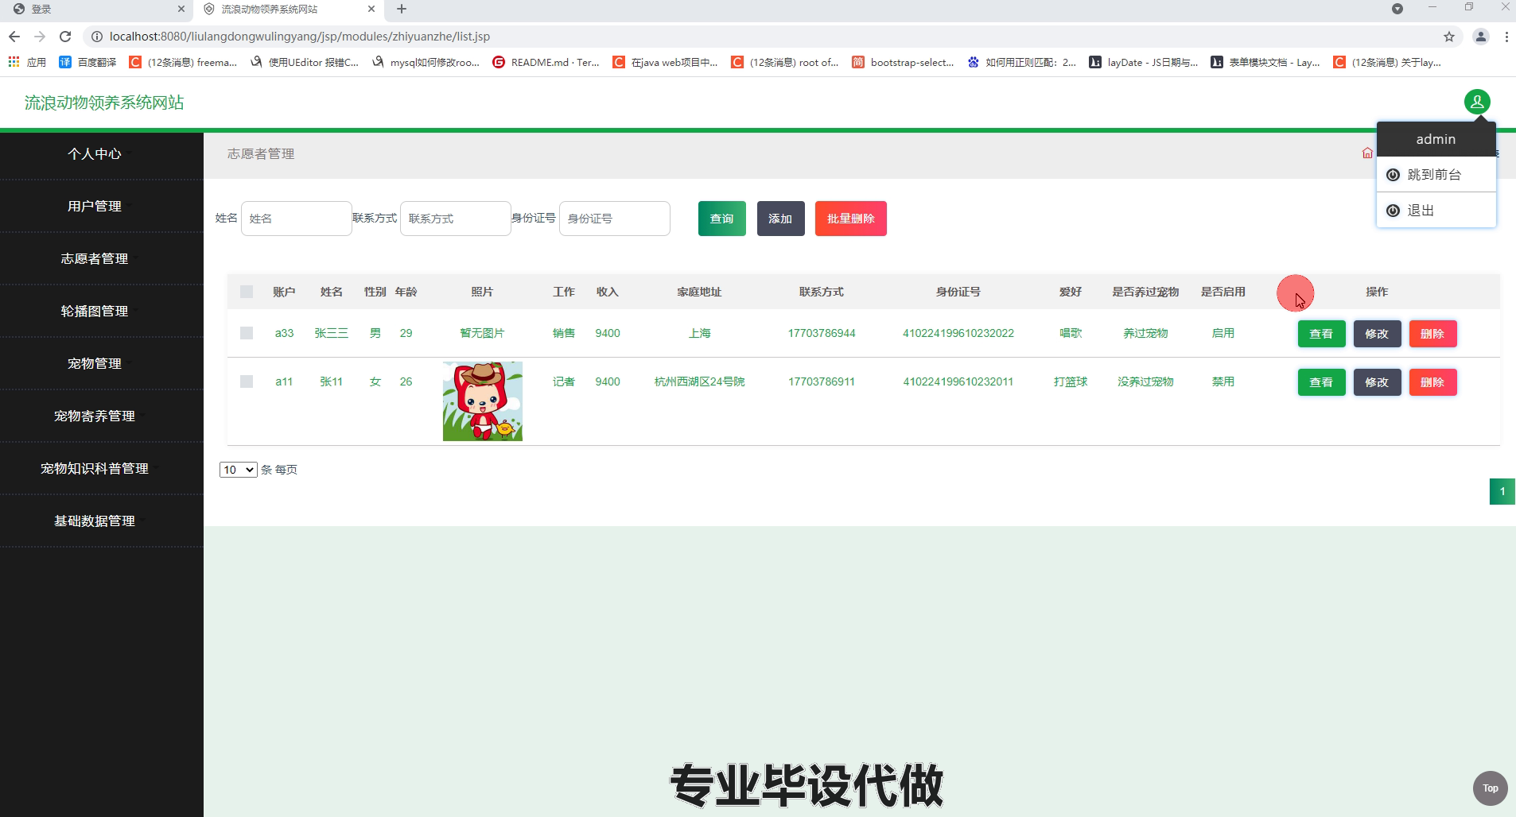Check the row checkbox for a11
The image size is (1516, 817).
click(x=247, y=381)
